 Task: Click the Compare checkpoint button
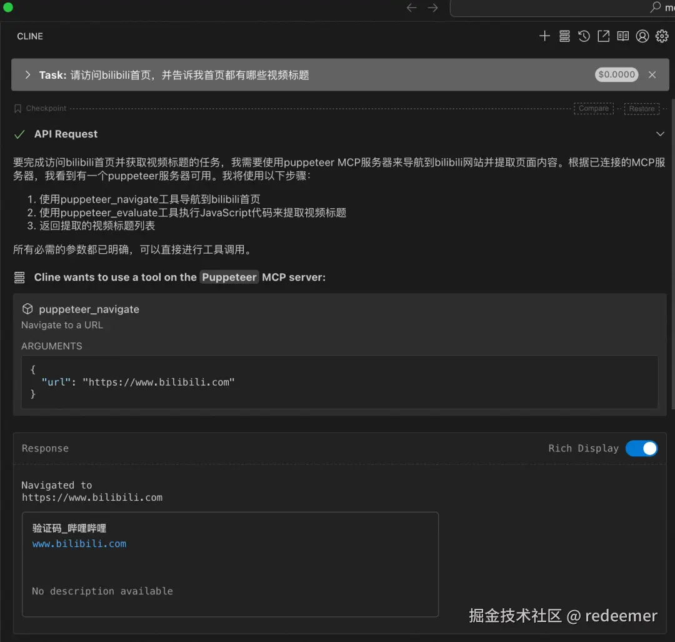tap(593, 108)
